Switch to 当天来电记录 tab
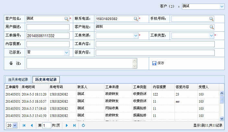The height and width of the screenshot is (132, 228). point(18,79)
